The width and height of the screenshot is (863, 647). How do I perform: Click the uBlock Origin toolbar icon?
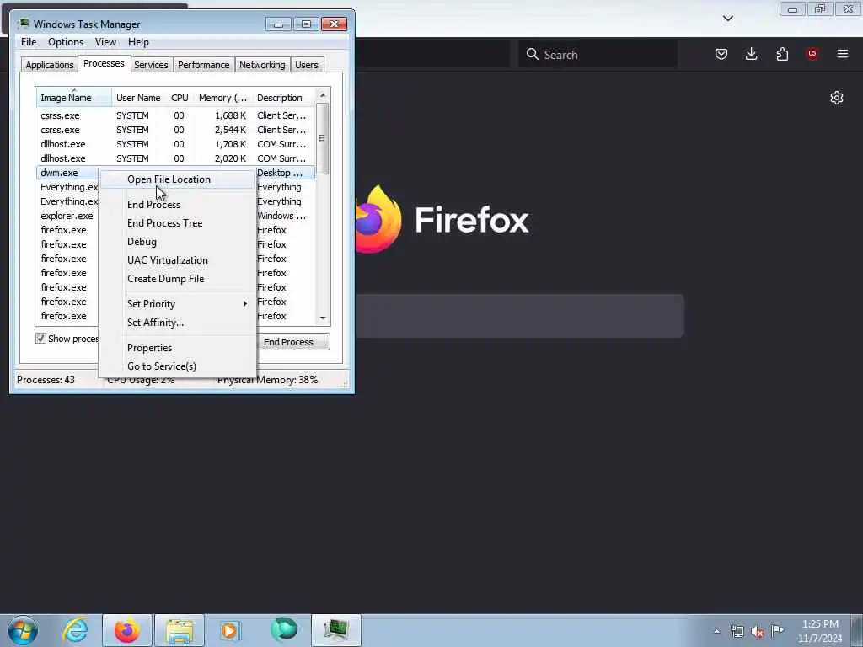(x=812, y=54)
